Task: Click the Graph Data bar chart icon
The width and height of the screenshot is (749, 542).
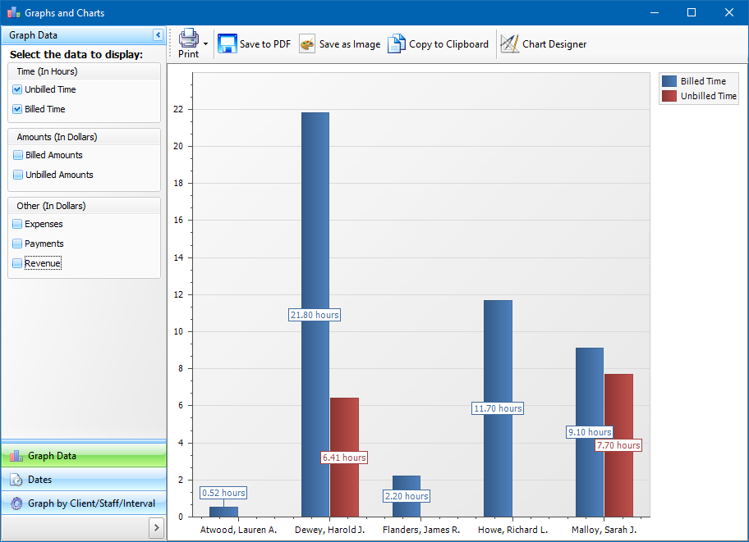Action: click(16, 456)
